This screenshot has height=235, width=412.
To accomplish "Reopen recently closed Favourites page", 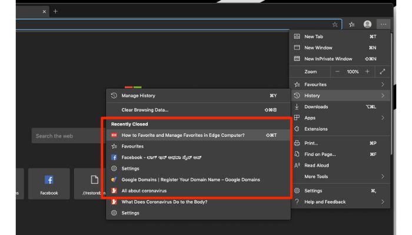I will pyautogui.click(x=198, y=146).
